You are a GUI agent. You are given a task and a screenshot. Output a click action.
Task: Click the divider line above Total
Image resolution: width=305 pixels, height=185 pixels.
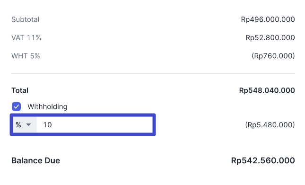153,73
